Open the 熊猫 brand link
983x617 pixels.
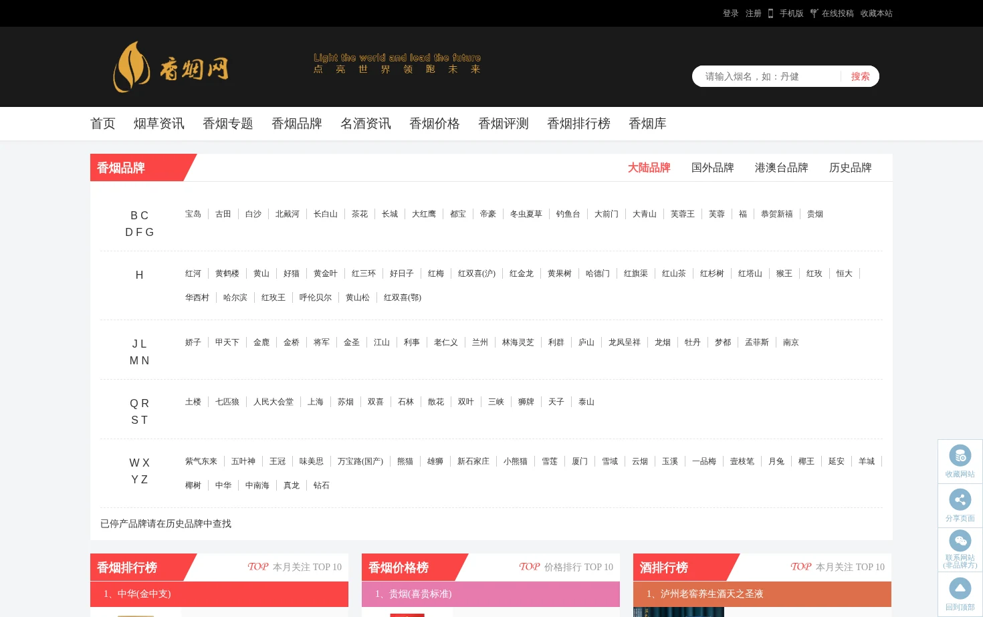405,461
